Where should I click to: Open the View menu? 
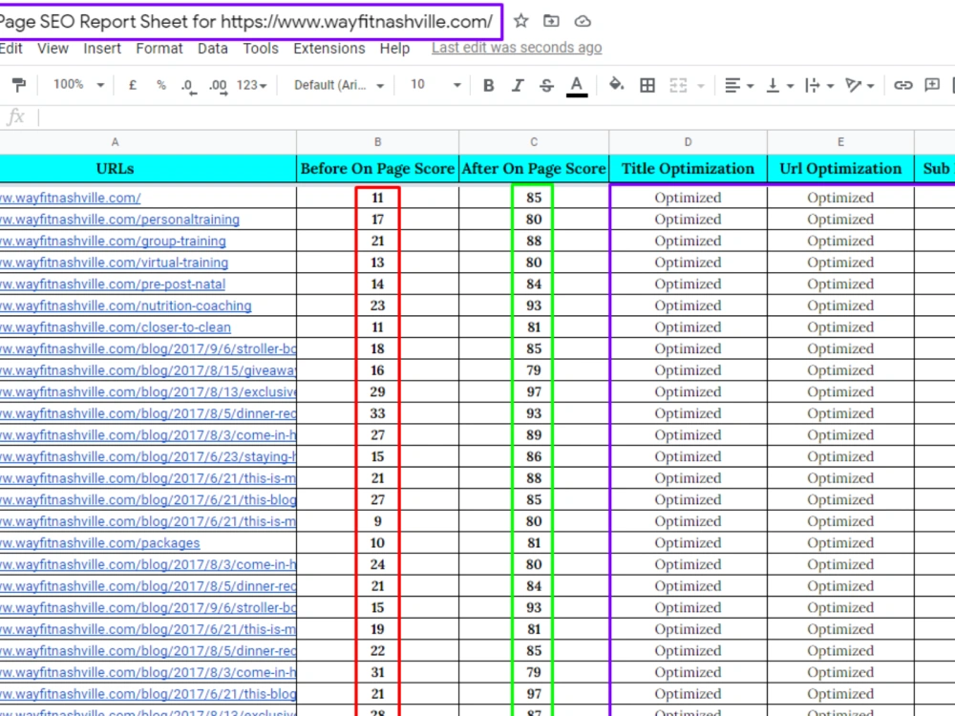[53, 48]
